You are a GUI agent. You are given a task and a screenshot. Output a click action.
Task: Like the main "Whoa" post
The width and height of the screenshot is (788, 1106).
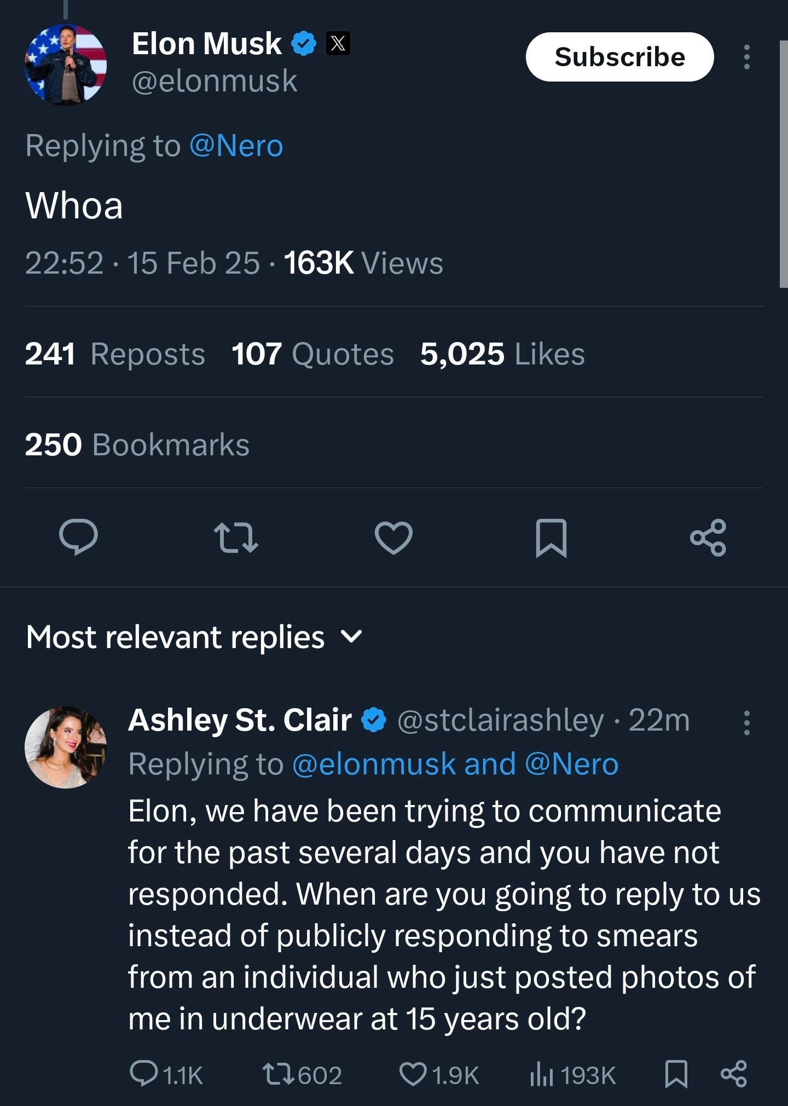point(393,537)
